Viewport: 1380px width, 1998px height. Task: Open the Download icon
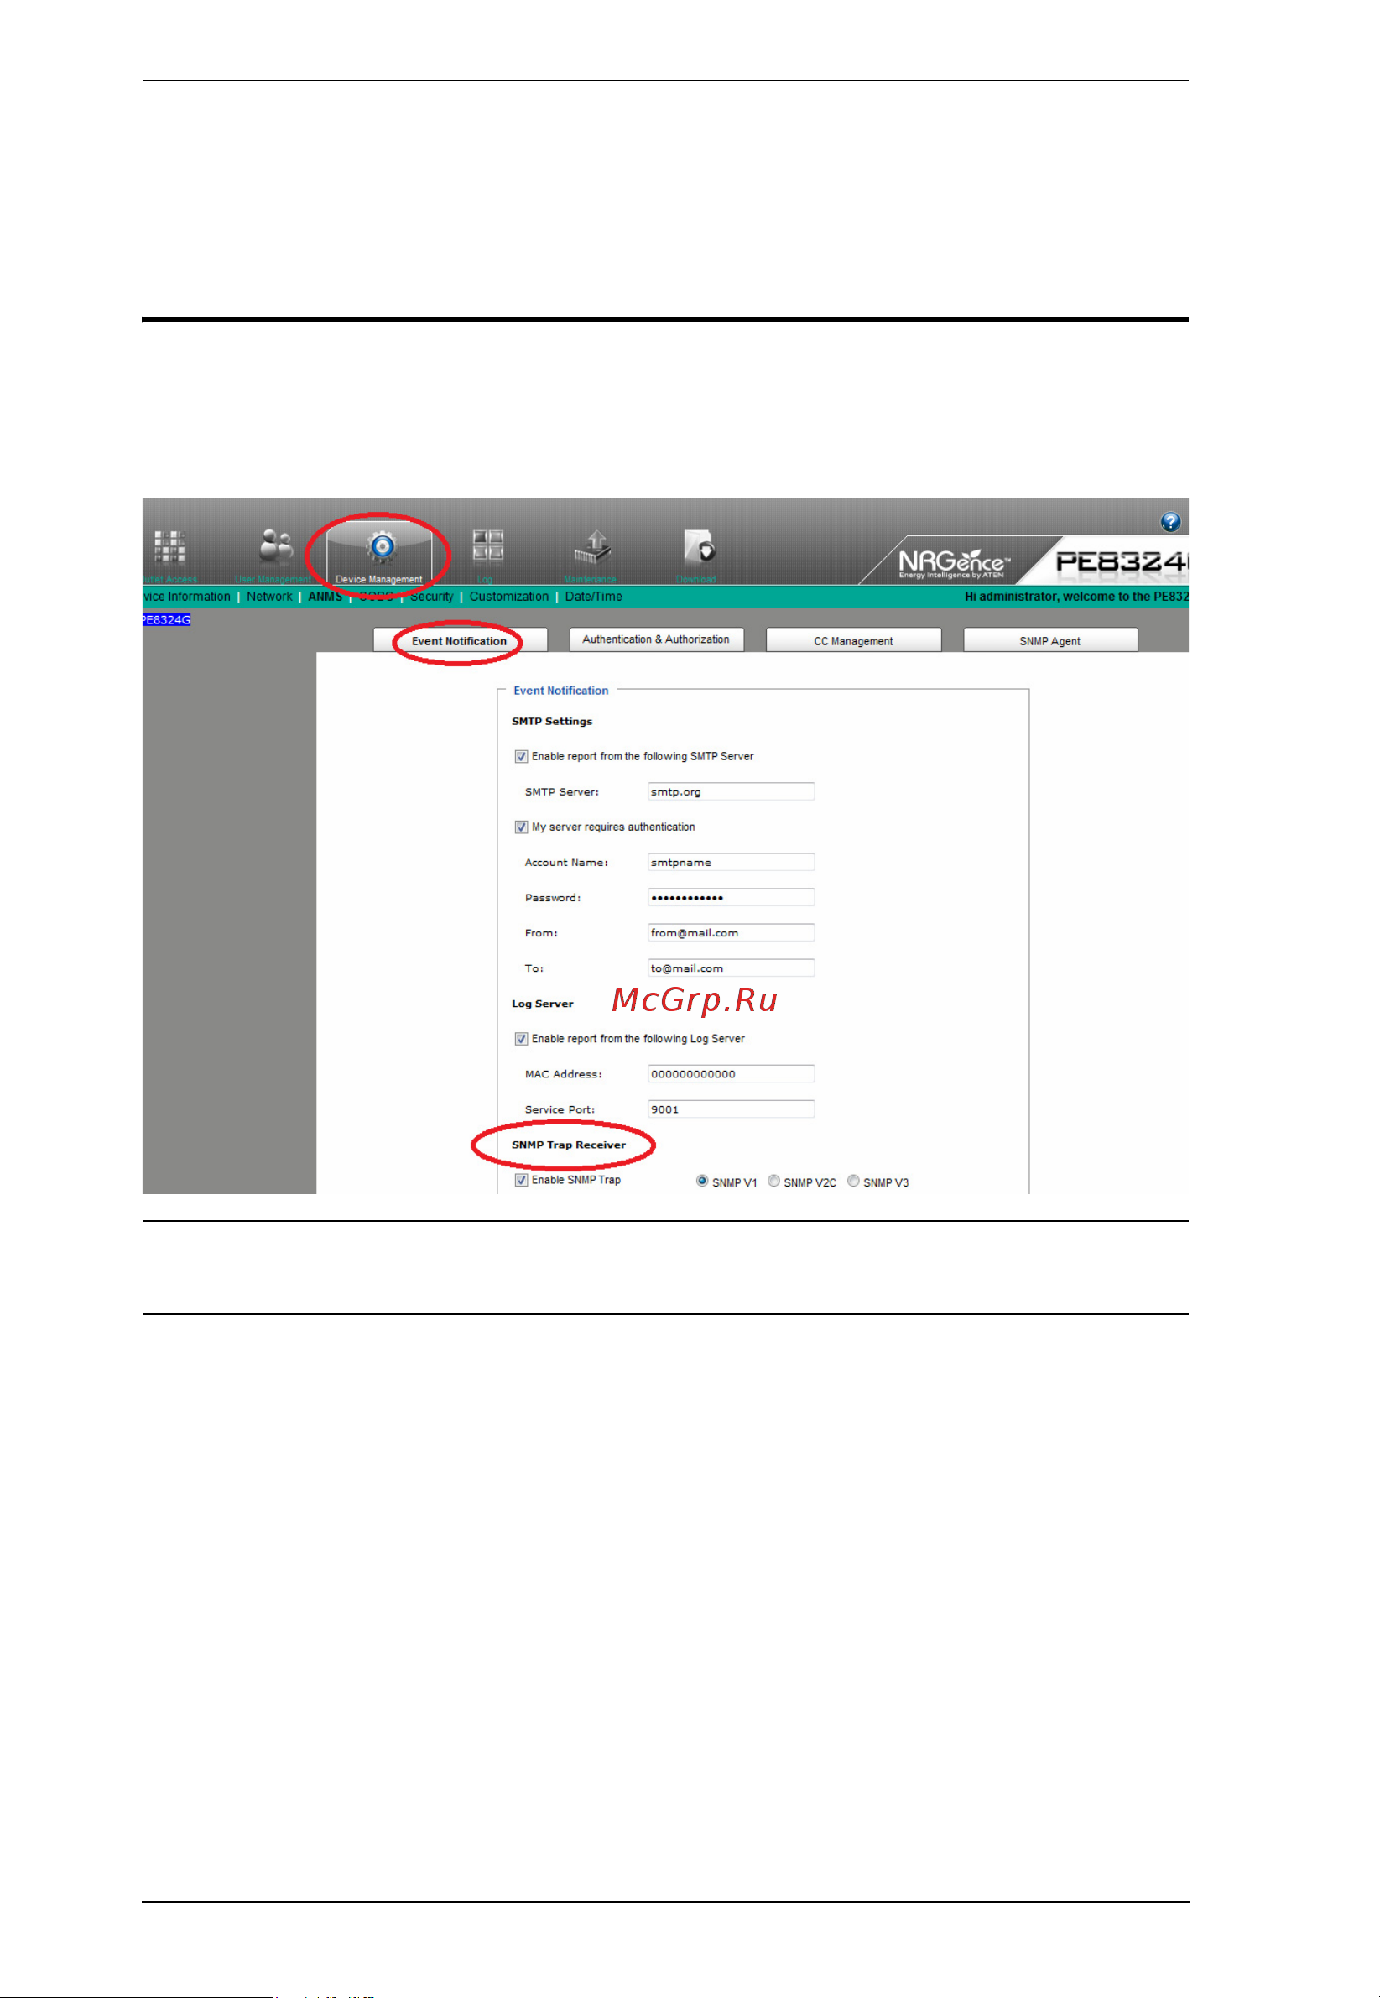[699, 546]
